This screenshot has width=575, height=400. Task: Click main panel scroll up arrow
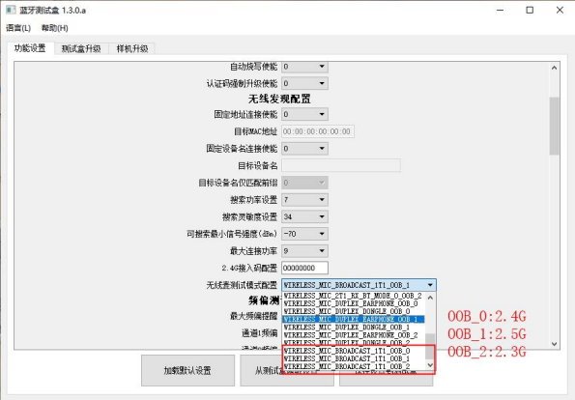554,68
